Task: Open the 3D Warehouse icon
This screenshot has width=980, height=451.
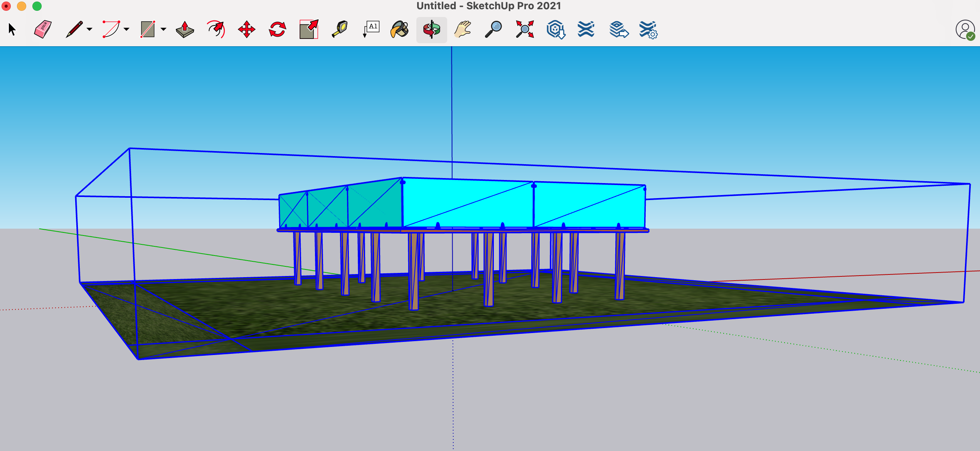Action: (x=556, y=30)
